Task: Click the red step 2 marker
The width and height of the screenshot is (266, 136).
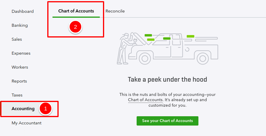Action: tap(75, 27)
